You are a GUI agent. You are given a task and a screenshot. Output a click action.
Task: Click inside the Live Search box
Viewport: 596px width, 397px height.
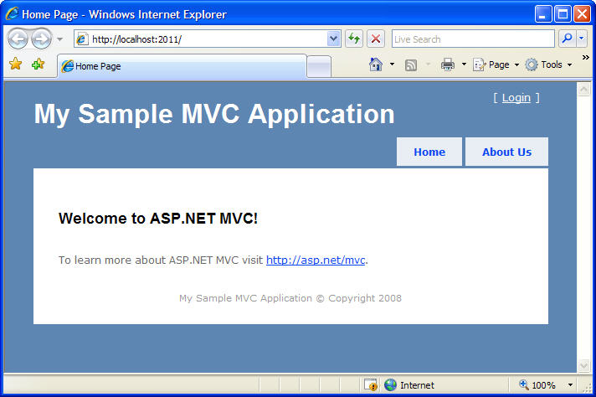473,39
